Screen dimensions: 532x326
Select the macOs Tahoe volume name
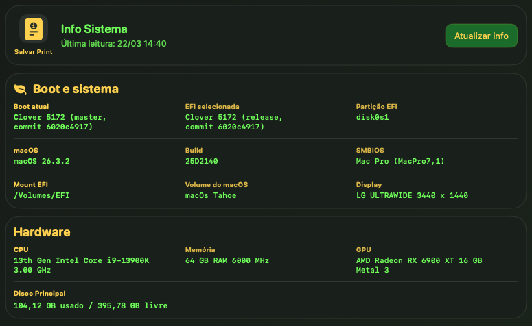point(211,195)
